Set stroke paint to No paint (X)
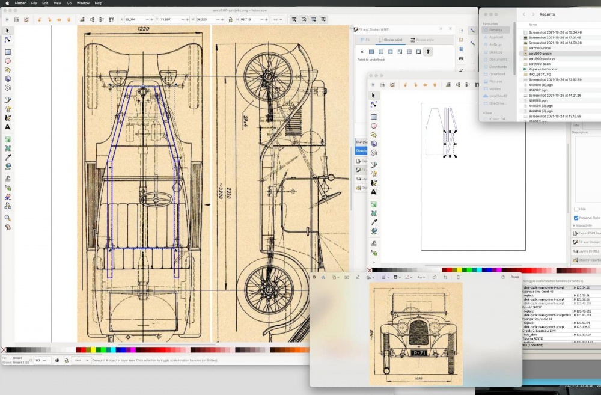 362,51
